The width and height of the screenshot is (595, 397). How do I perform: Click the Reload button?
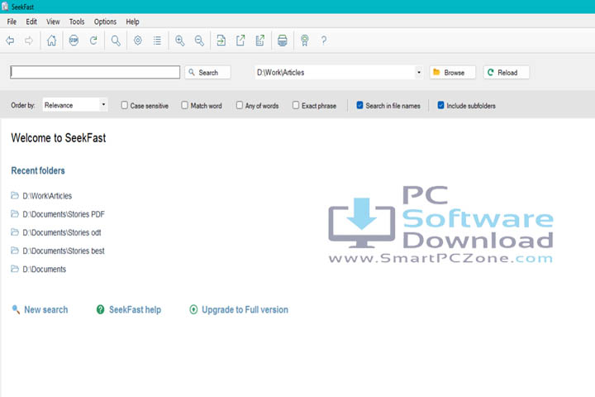507,72
